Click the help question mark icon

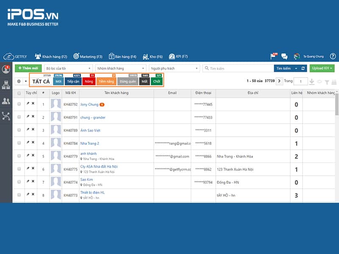pos(333,56)
